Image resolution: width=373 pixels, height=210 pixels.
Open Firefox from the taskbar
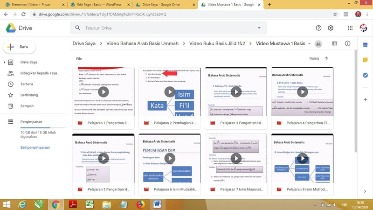point(140,204)
